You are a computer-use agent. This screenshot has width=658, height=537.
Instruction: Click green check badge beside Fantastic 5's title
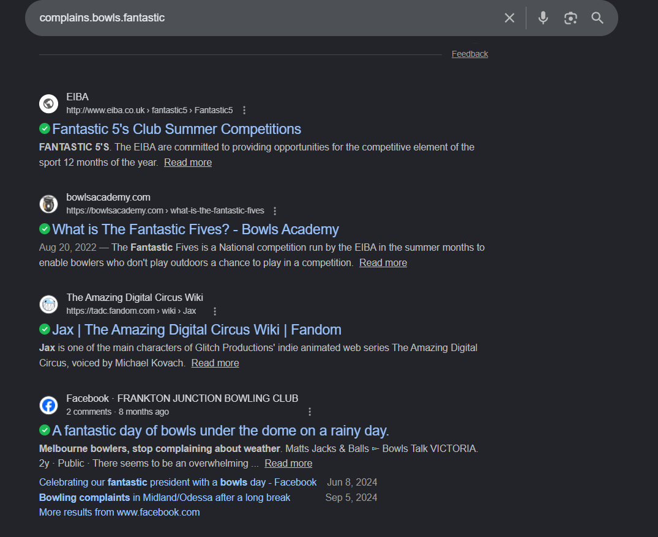(45, 128)
